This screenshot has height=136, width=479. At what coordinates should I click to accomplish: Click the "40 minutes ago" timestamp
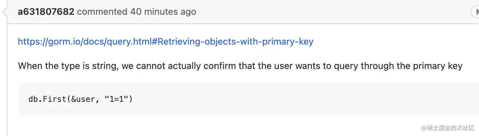(x=163, y=12)
